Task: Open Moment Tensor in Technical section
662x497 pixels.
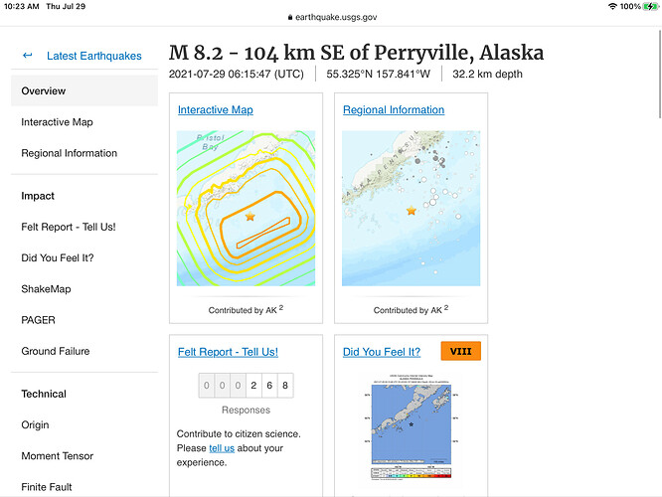Action: pos(58,456)
